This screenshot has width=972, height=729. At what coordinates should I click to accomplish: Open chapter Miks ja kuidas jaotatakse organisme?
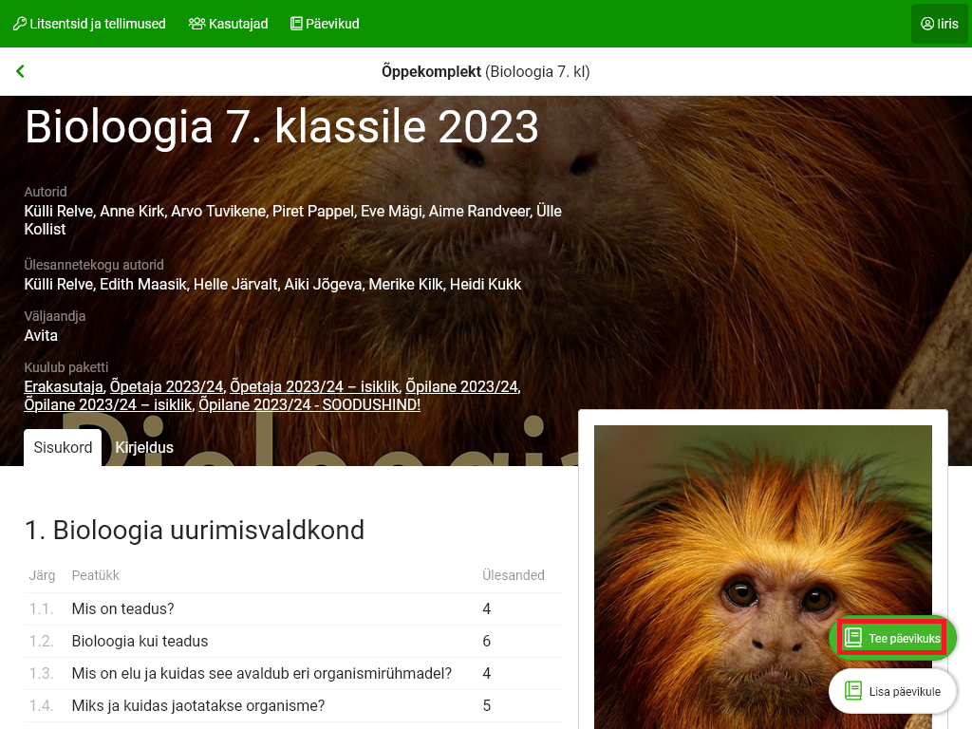[197, 706]
